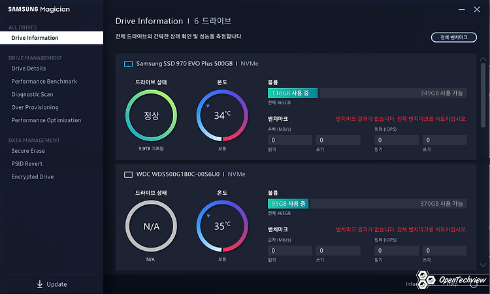The height and width of the screenshot is (294, 490).
Task: Click WDC WDS500G1B0C-00S6U0 title
Action: coord(178,174)
